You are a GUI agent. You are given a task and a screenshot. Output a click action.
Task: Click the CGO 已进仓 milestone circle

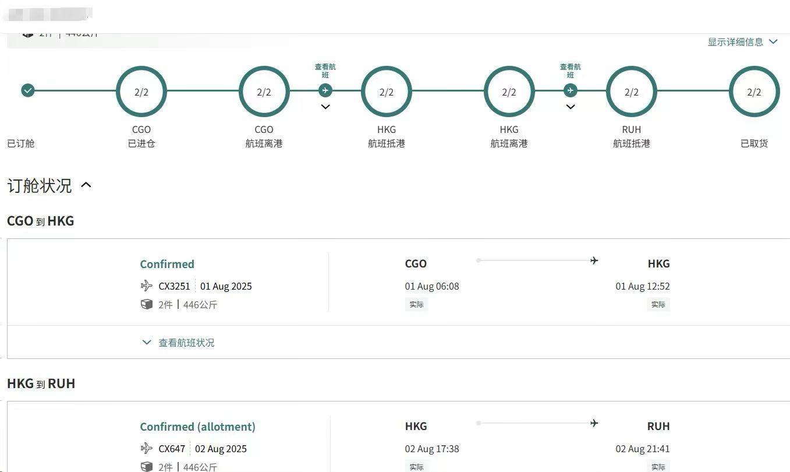coord(141,91)
